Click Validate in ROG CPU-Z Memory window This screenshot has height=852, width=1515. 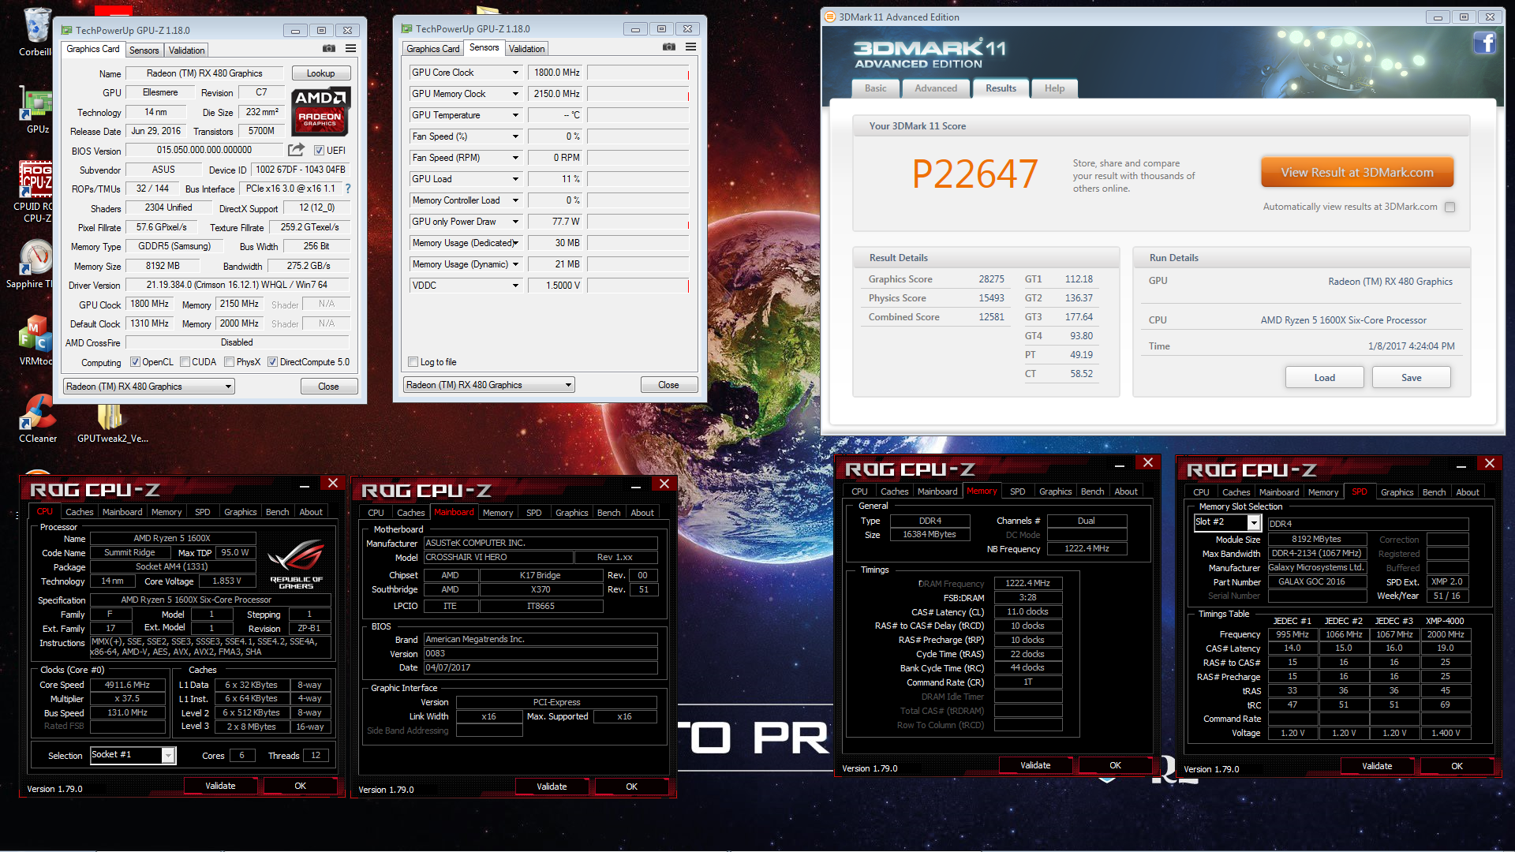coord(1035,765)
